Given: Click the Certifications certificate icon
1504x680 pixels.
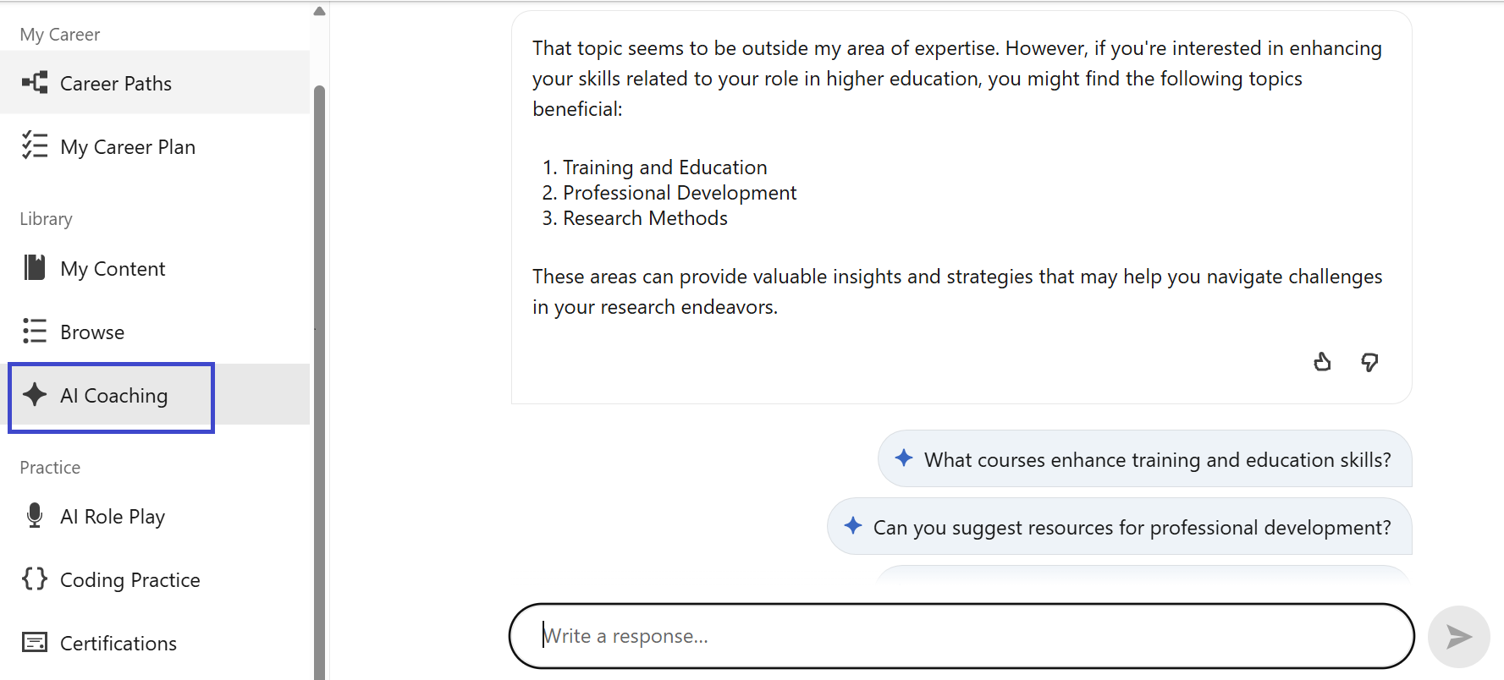Looking at the screenshot, I should (35, 643).
